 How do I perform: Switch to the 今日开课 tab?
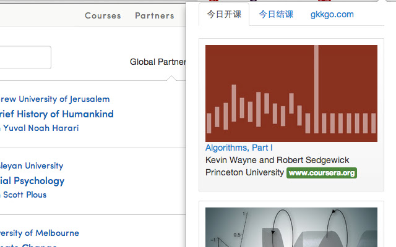[x=224, y=14]
